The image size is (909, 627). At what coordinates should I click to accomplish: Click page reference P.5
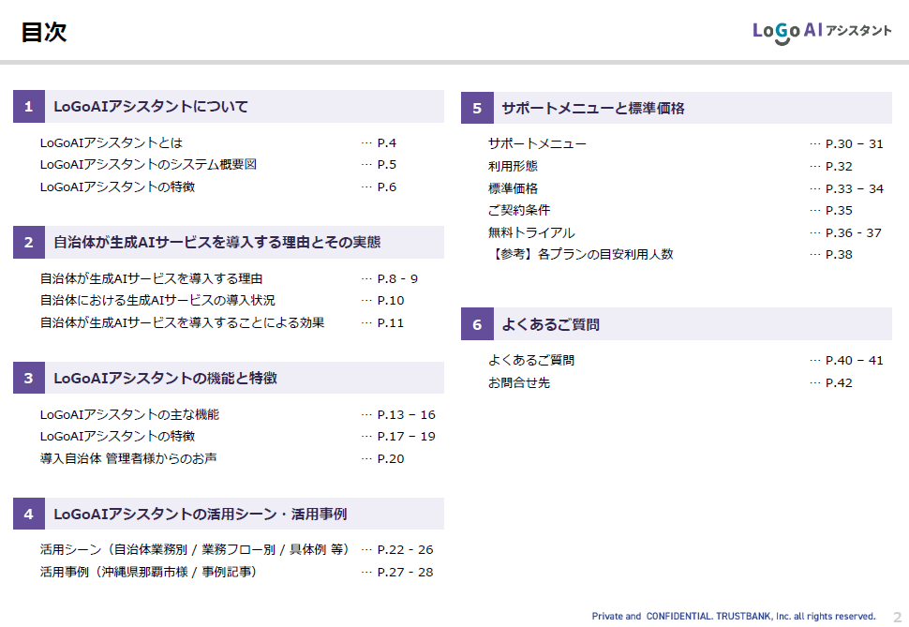click(x=387, y=165)
